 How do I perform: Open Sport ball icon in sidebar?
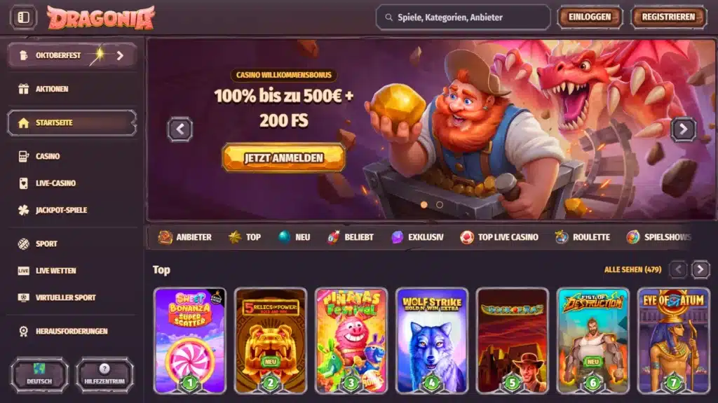coord(23,244)
